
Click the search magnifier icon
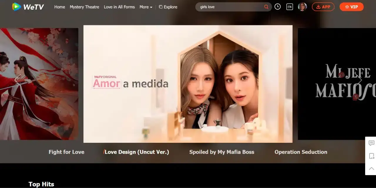point(266,7)
